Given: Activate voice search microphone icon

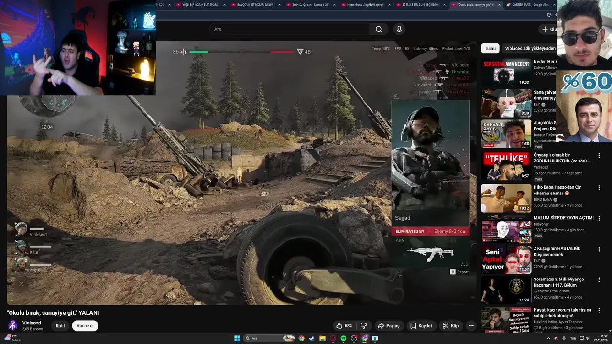Looking at the screenshot, I should coord(399,29).
